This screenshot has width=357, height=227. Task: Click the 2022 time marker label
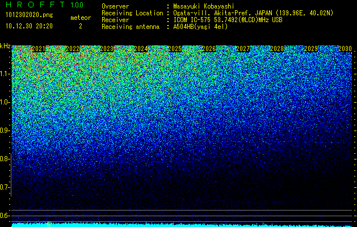[x=73, y=49]
